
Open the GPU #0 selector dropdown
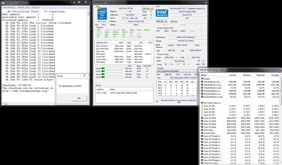tap(161, 21)
